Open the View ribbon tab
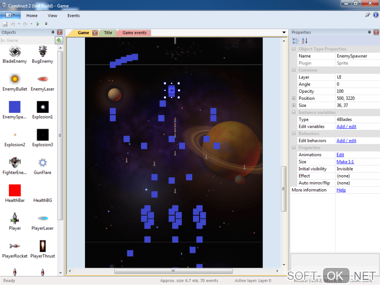This screenshot has height=285, width=380. pyautogui.click(x=53, y=16)
